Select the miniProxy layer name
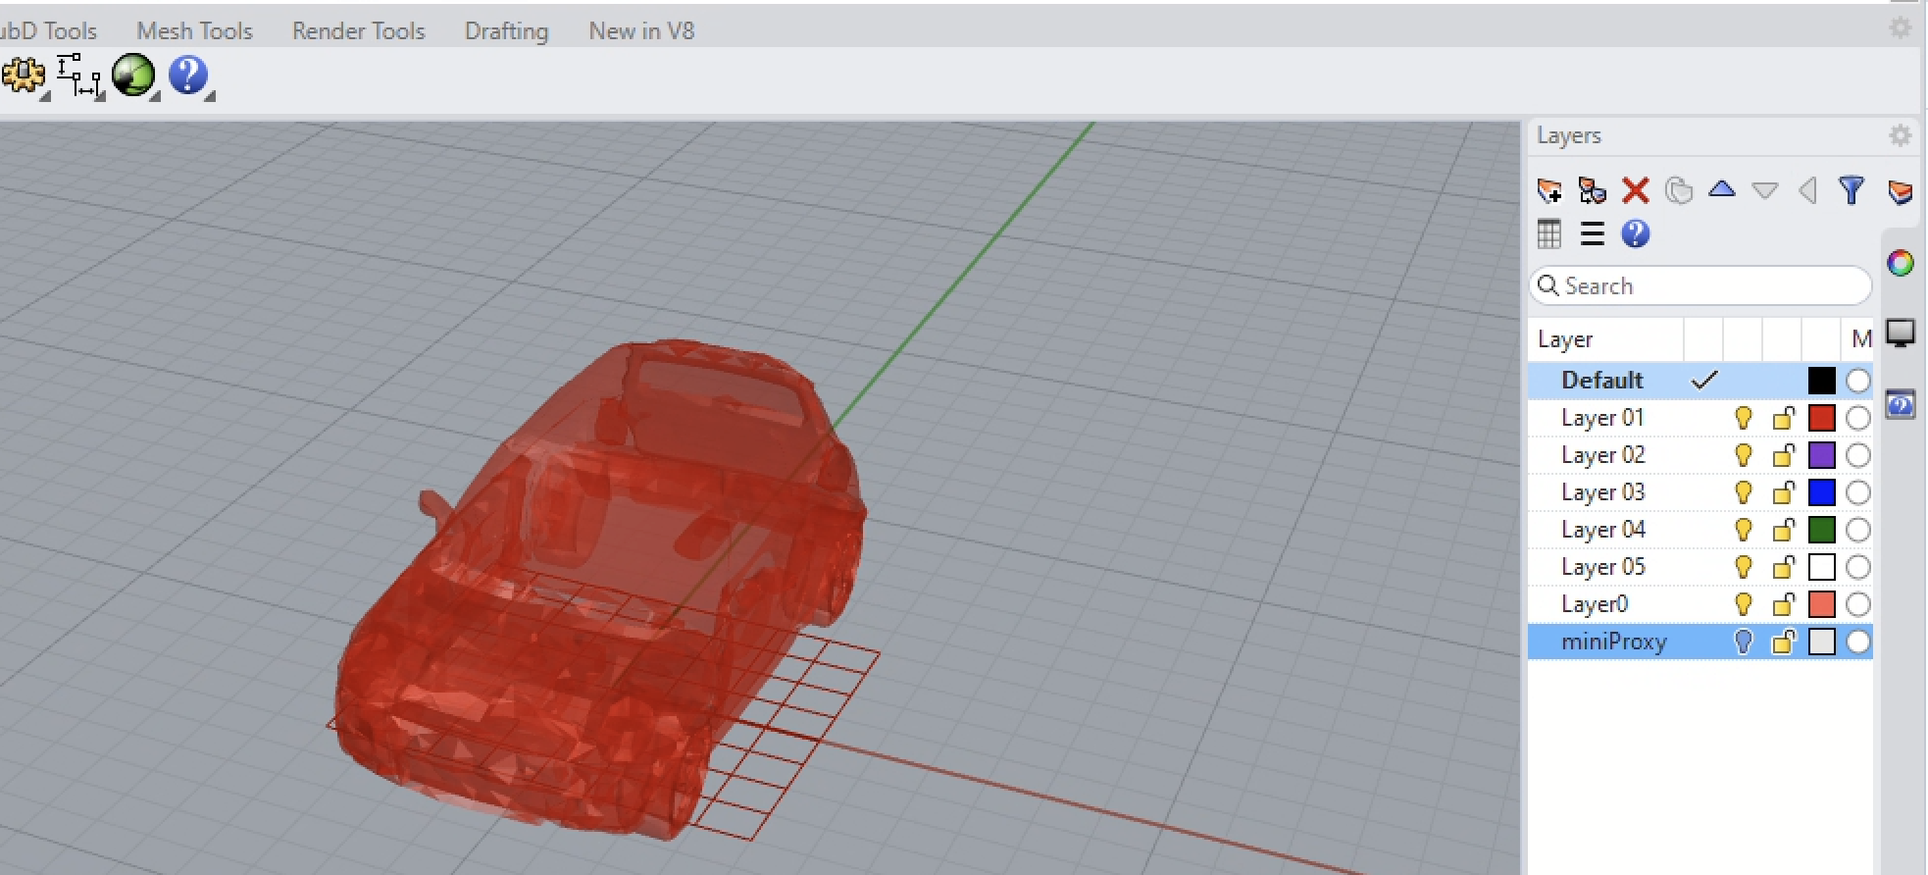The width and height of the screenshot is (1928, 875). 1613,642
